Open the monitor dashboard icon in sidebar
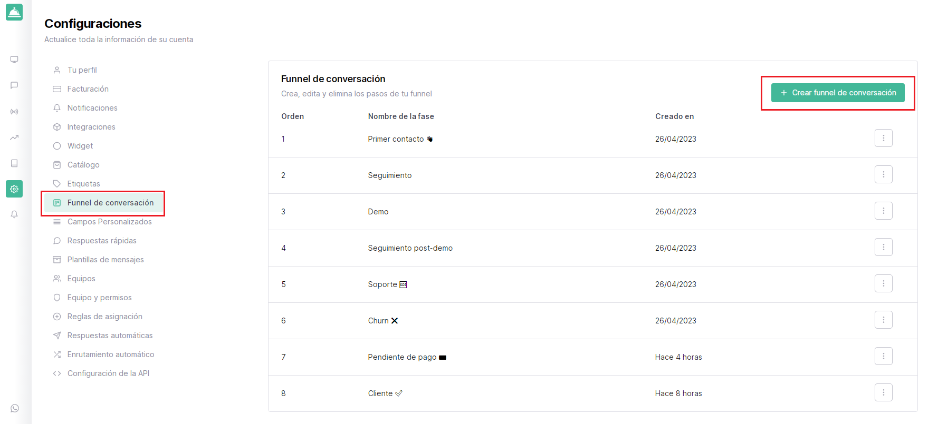The image size is (938, 424). click(14, 60)
